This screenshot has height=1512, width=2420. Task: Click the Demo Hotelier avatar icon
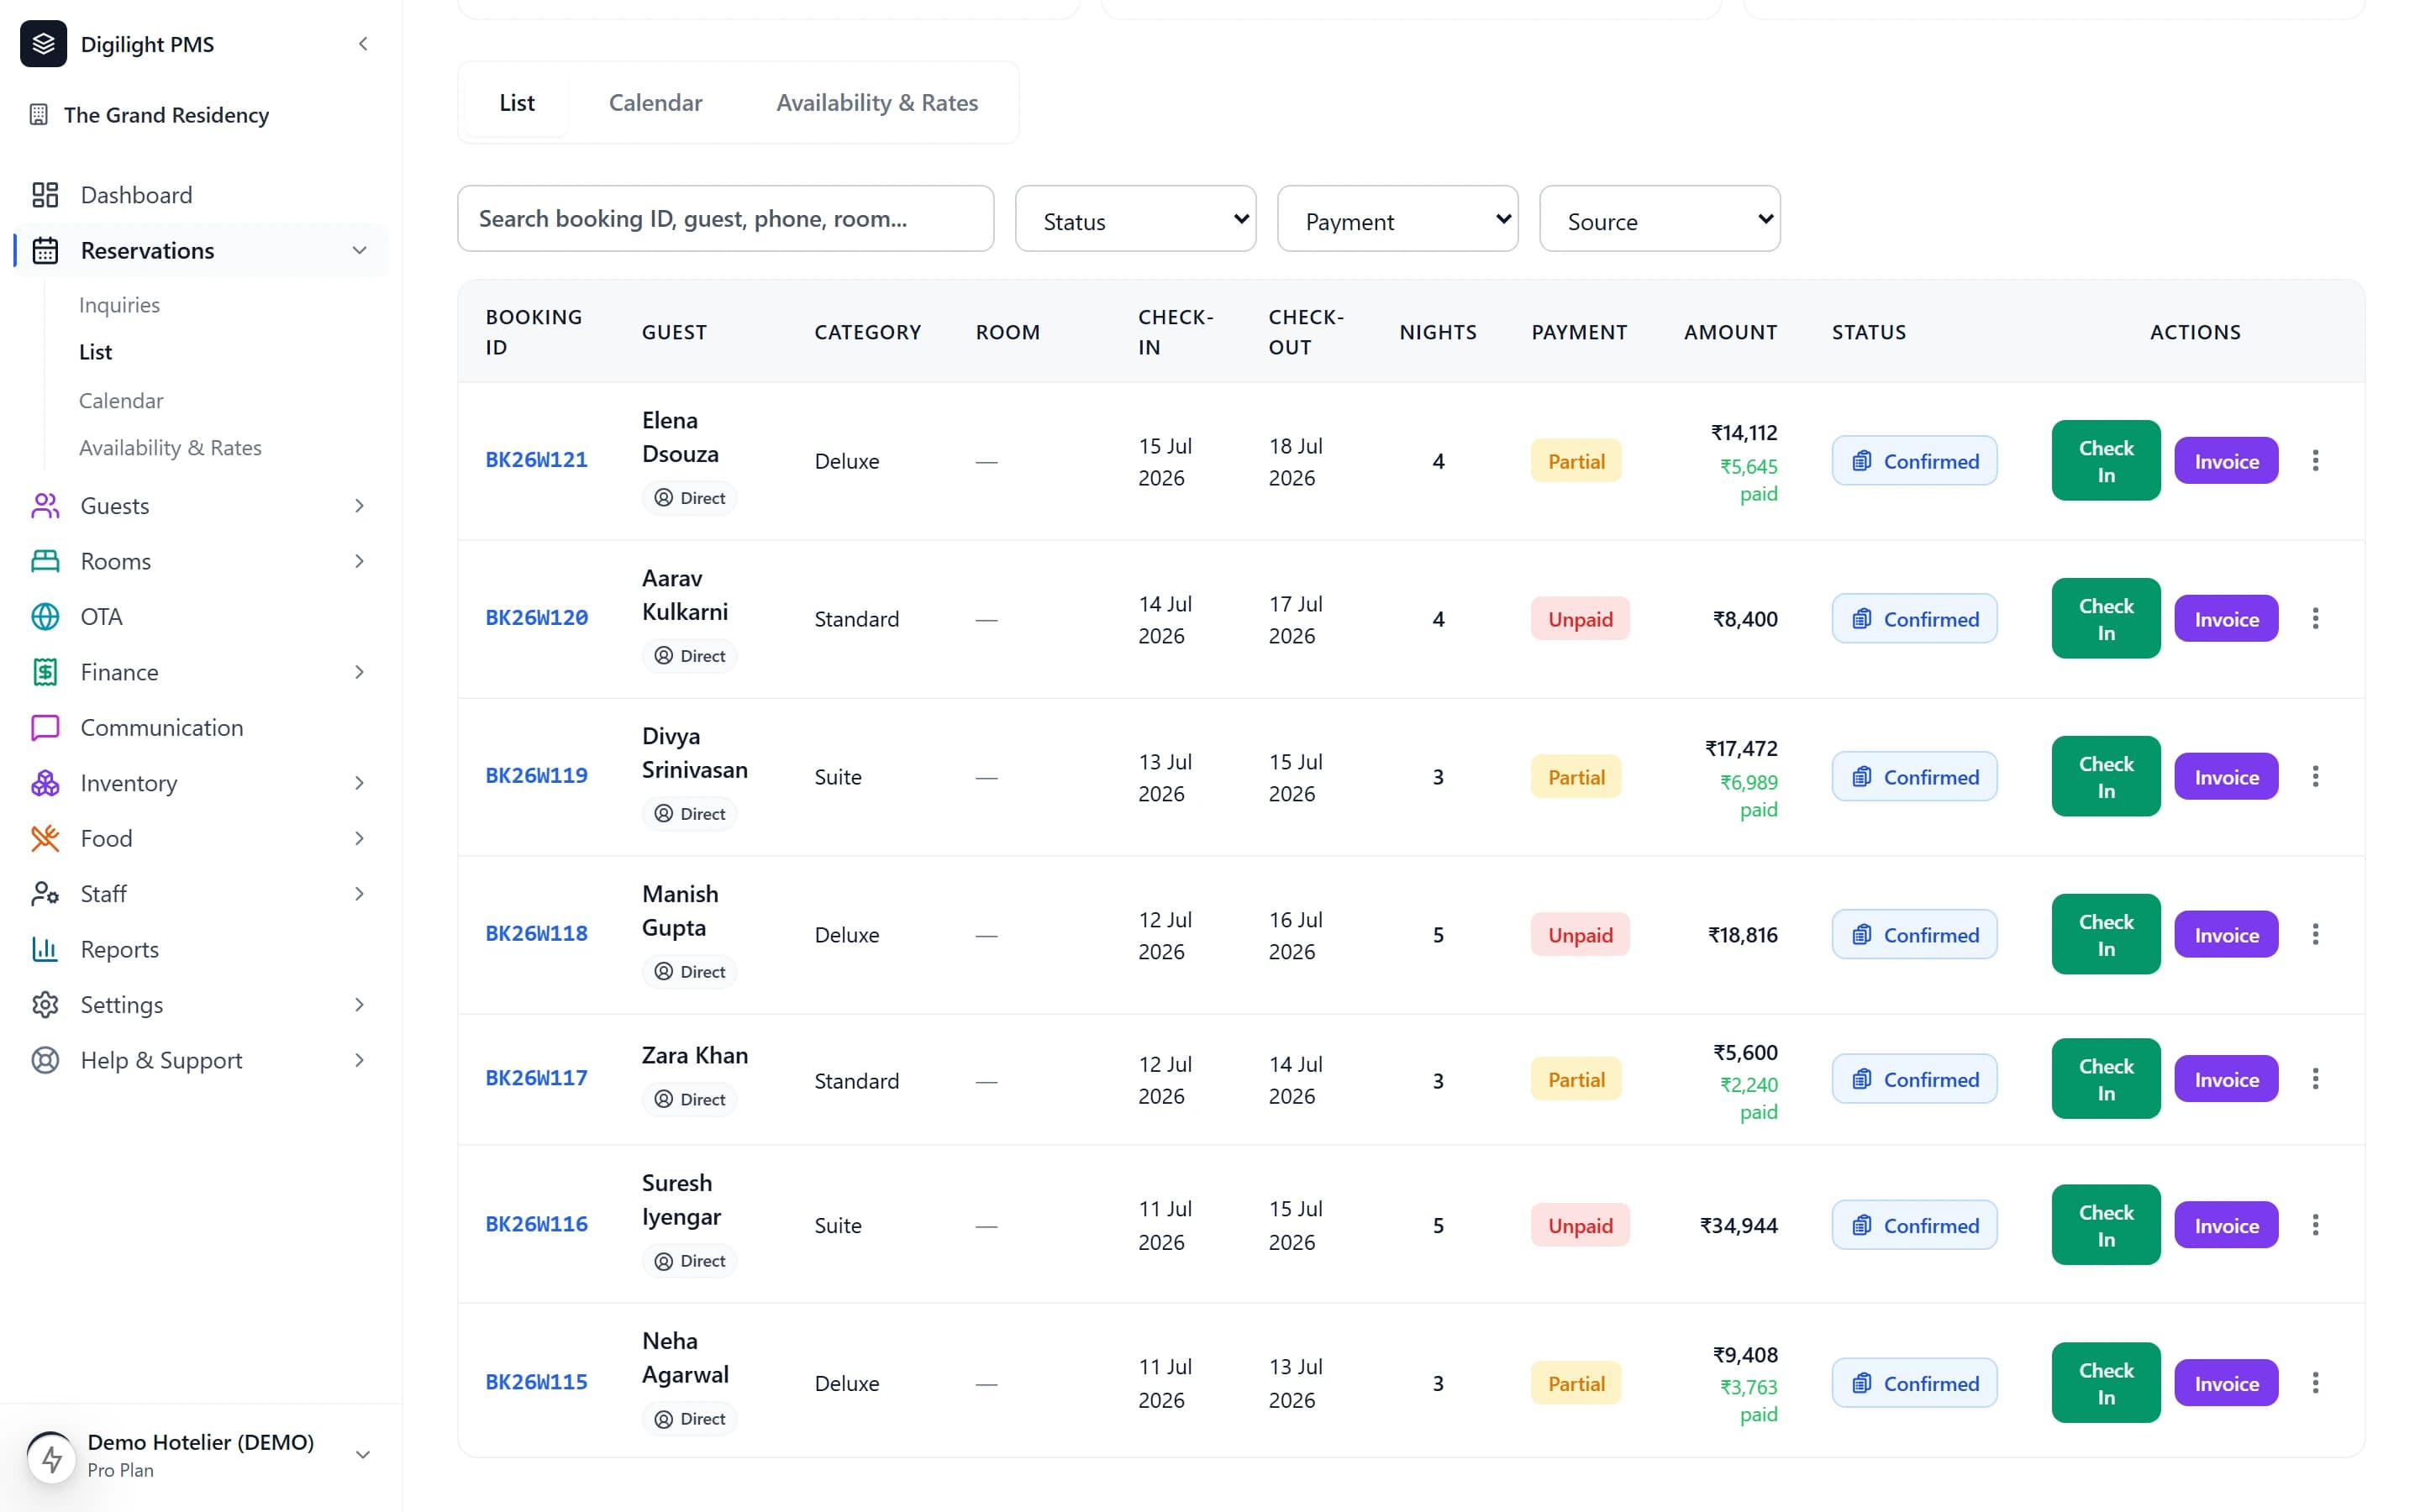[x=52, y=1458]
